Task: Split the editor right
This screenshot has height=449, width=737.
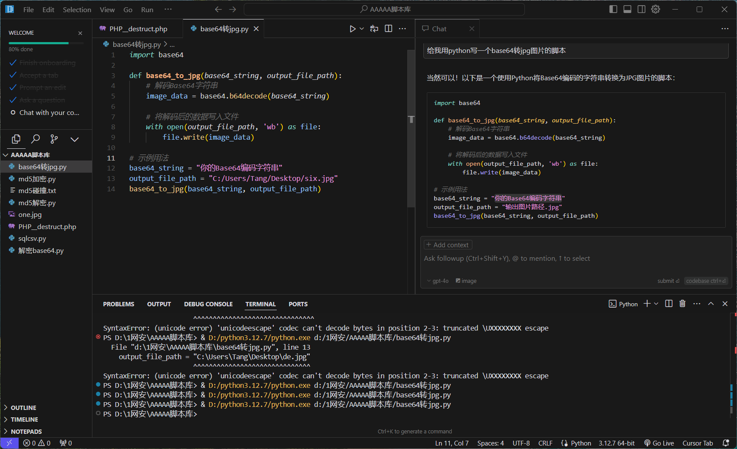Action: pyautogui.click(x=388, y=29)
